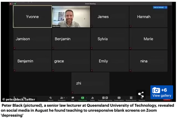Click the green Share Screen button
Screen dimensions: 177x119
click(x=83, y=99)
